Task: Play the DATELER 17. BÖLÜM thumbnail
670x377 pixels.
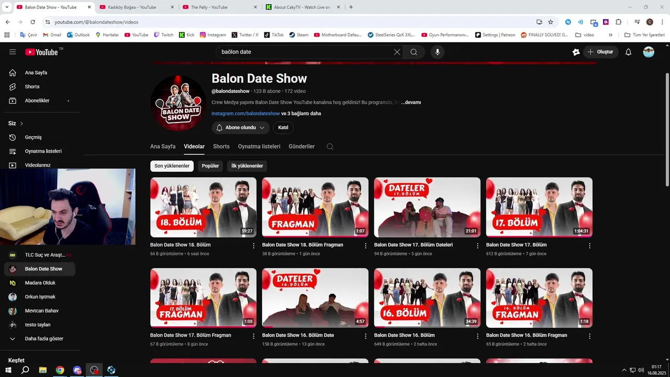Action: (427, 207)
